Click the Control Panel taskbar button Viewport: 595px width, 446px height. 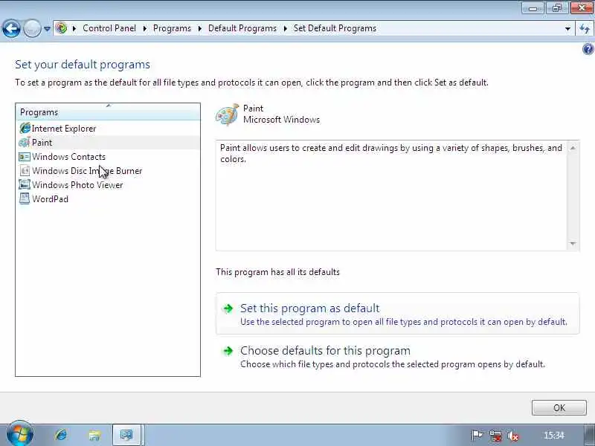pyautogui.click(x=126, y=435)
